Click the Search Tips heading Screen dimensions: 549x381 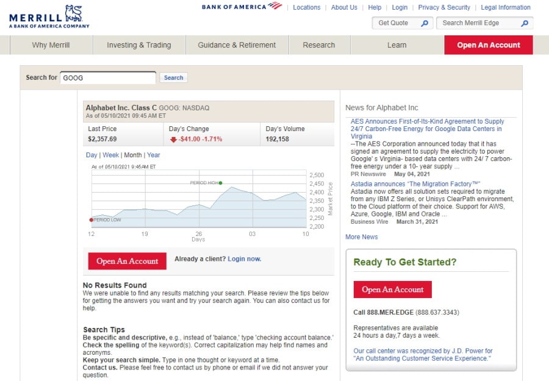click(x=104, y=330)
